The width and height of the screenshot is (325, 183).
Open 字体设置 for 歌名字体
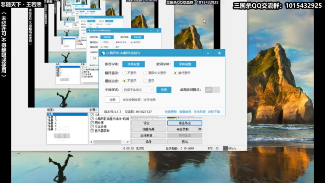[x=134, y=64]
